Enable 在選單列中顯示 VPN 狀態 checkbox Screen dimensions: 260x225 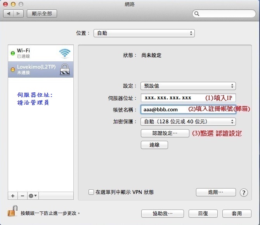91,192
